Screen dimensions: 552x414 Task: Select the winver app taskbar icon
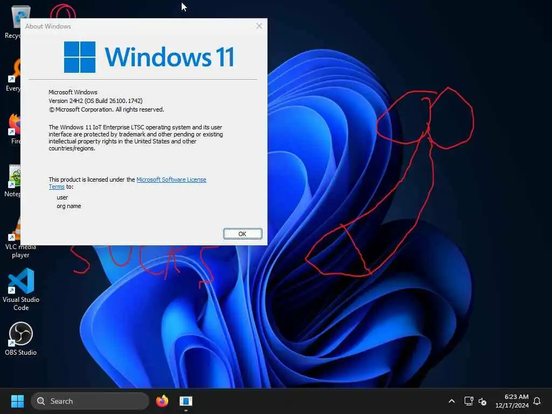[186, 401]
